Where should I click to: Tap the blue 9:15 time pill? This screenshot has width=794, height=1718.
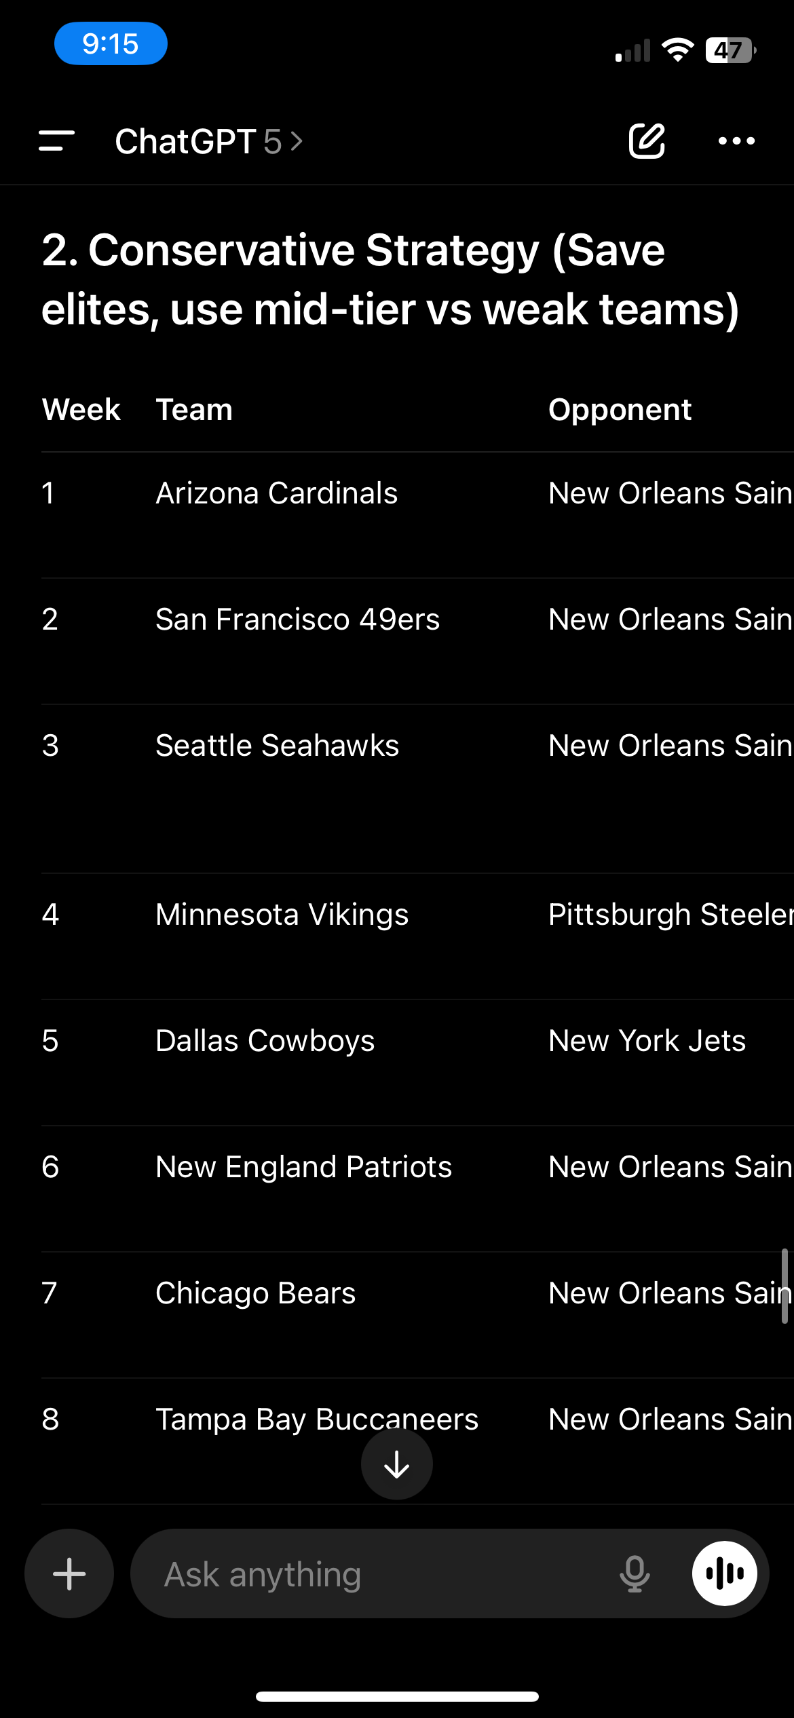(x=111, y=43)
